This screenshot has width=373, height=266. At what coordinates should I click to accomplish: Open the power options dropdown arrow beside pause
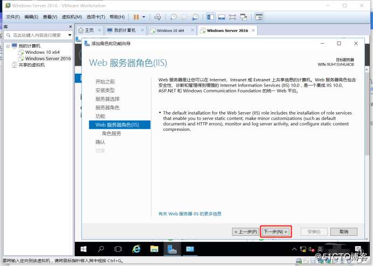144,17
